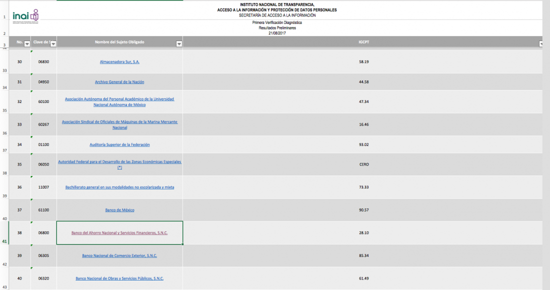The image size is (550, 290).
Task: Select the cell containing CERO
Action: (363, 164)
